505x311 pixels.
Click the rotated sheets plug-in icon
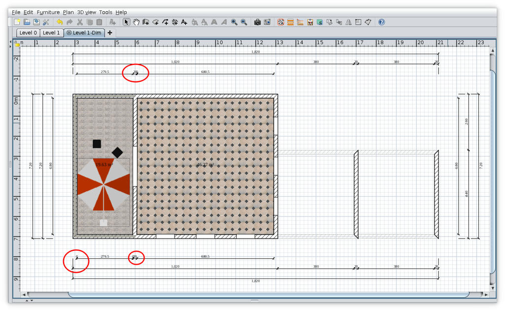tap(329, 22)
